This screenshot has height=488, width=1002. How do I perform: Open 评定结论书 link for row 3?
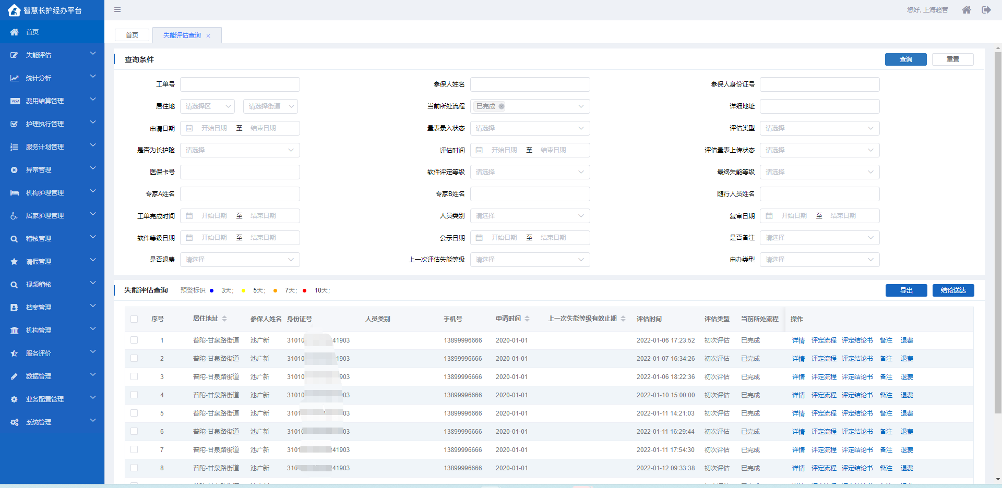[857, 377]
